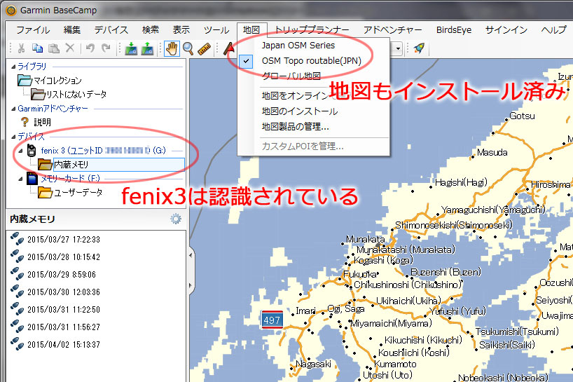Click the Receive from device icon
The image size is (573, 382).
coord(147,48)
